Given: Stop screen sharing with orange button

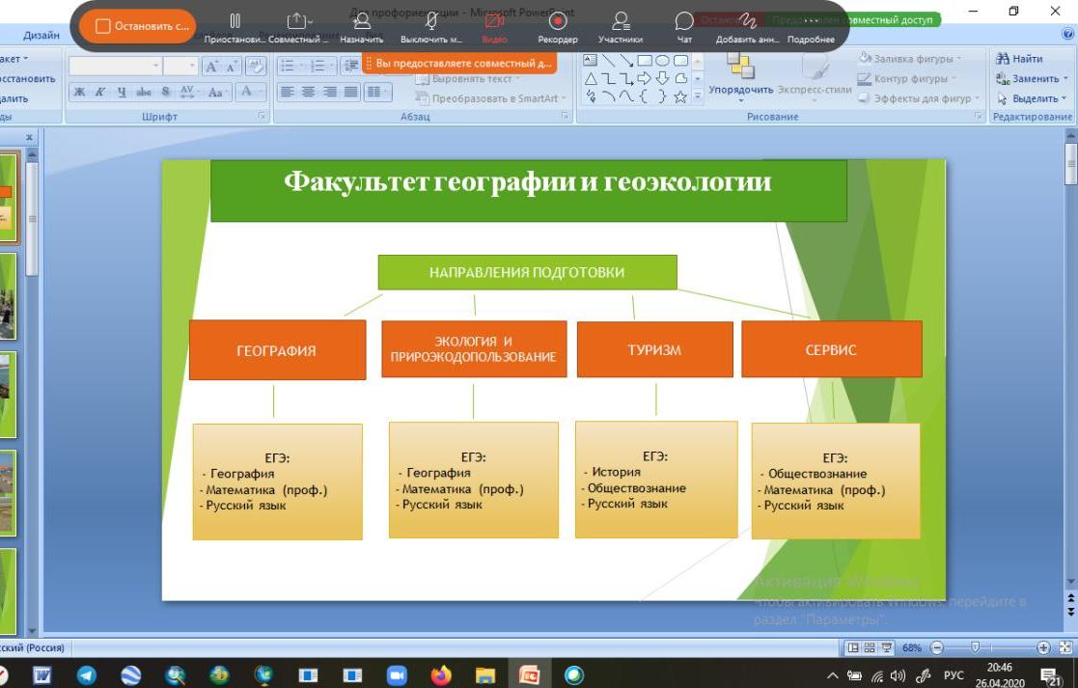Looking at the screenshot, I should (137, 26).
